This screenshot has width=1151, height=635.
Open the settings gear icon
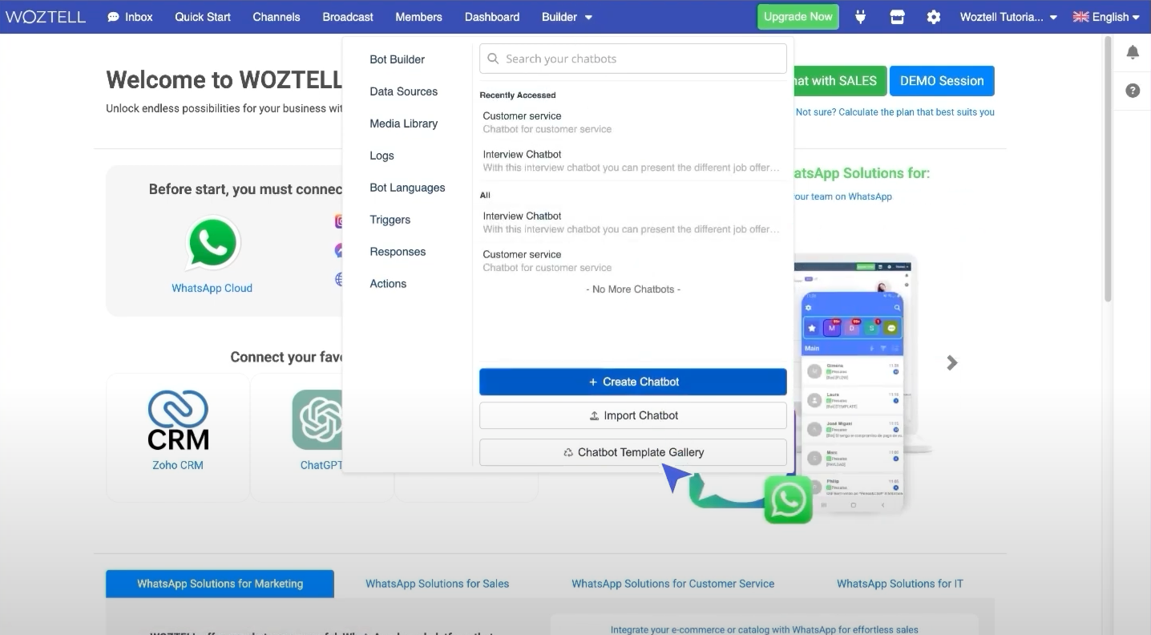click(934, 17)
